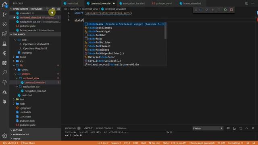Clear the output panel
Viewport: 258px width, 145px height.
coord(228,128)
